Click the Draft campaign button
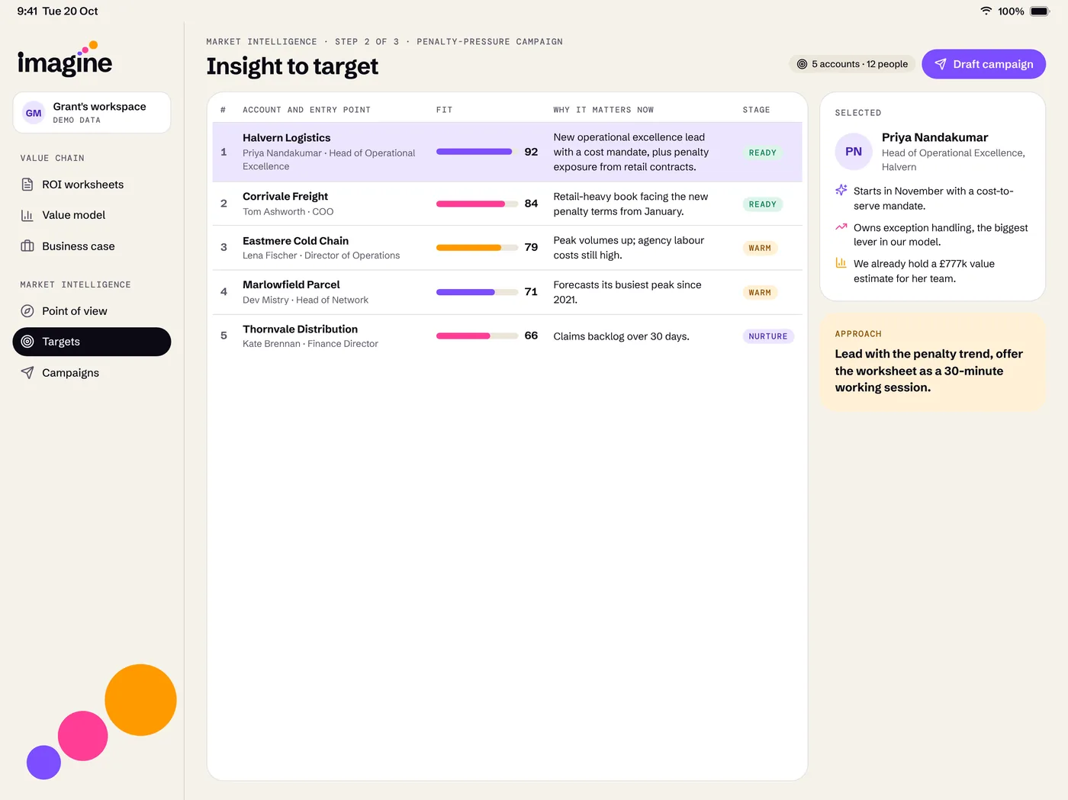1068x800 pixels. tap(983, 64)
